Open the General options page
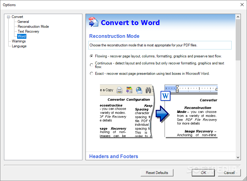The width and height of the screenshot is (247, 181). point(23,22)
